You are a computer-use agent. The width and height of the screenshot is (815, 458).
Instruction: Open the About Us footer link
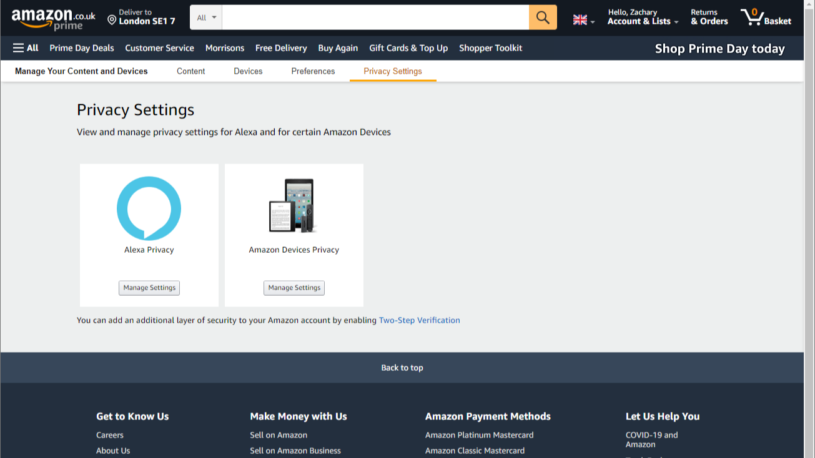pos(113,451)
